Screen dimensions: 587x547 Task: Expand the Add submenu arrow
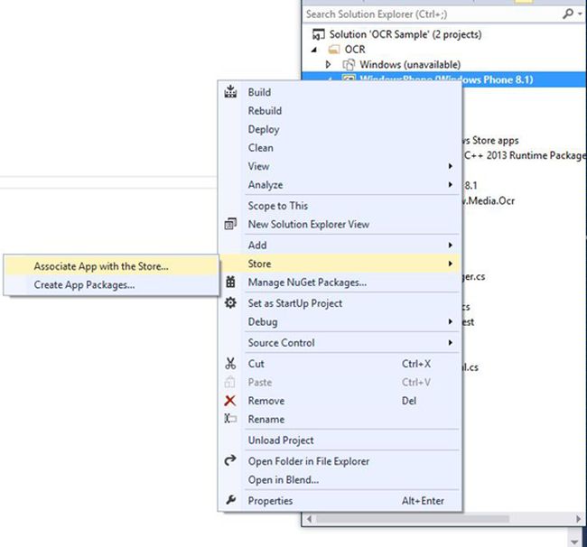(451, 245)
